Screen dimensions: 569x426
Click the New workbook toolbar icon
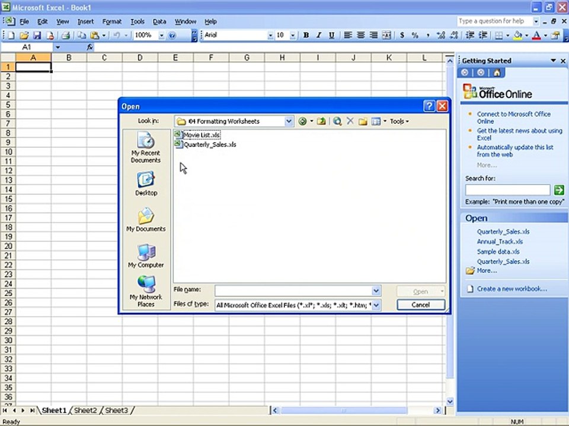pos(11,35)
